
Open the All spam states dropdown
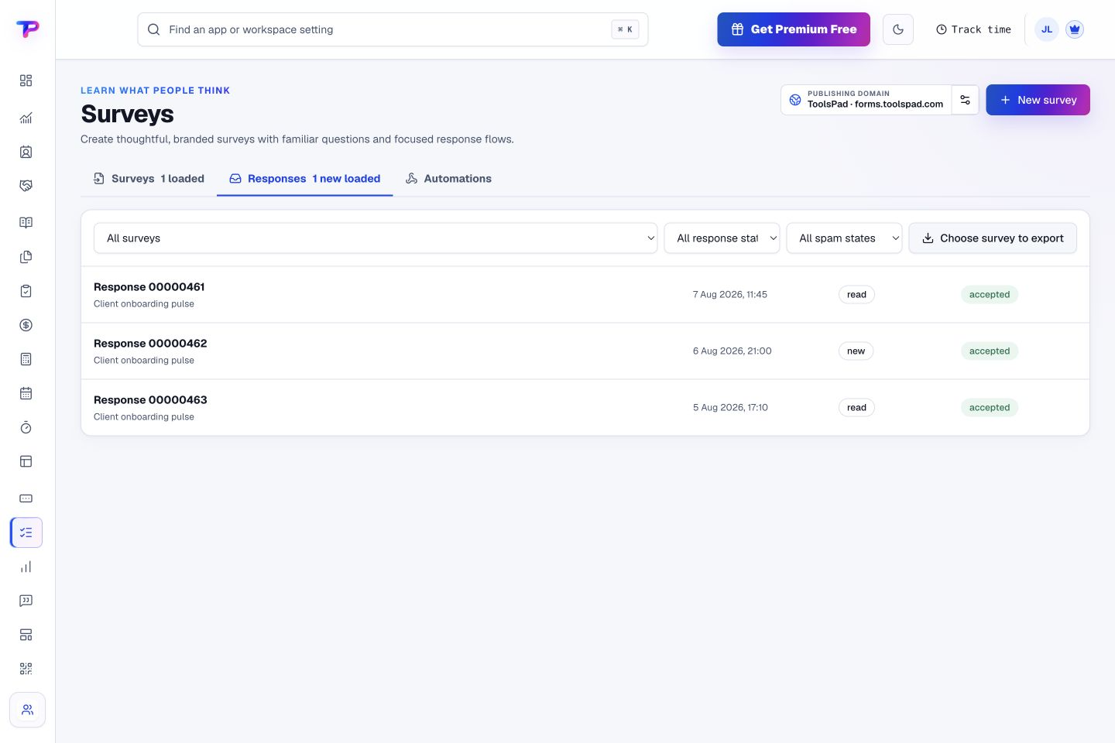point(844,238)
